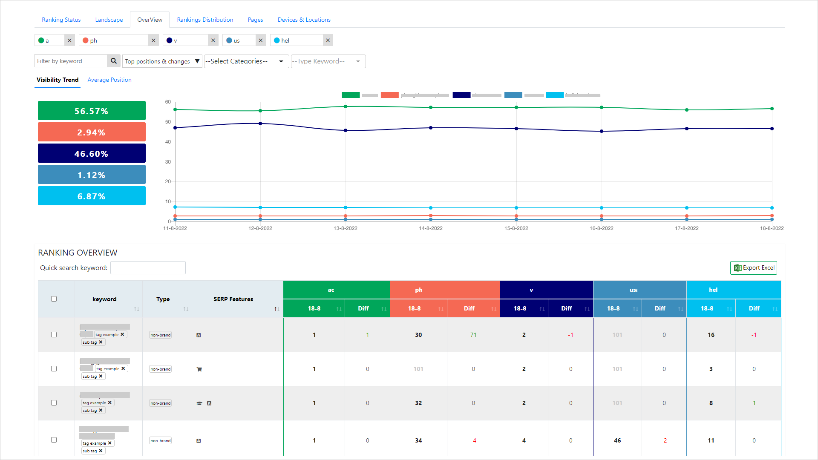Click the keyword search magnifier icon
Image resolution: width=818 pixels, height=460 pixels.
click(114, 61)
